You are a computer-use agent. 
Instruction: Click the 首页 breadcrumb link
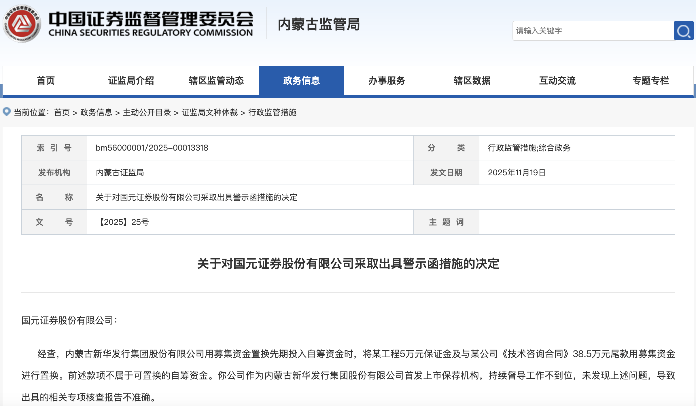(62, 113)
